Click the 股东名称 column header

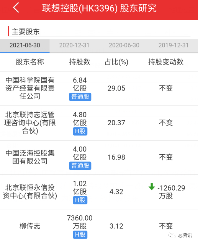[30, 62]
